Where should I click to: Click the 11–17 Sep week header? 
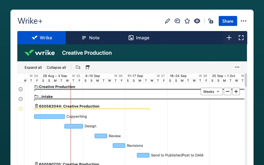click(135, 76)
